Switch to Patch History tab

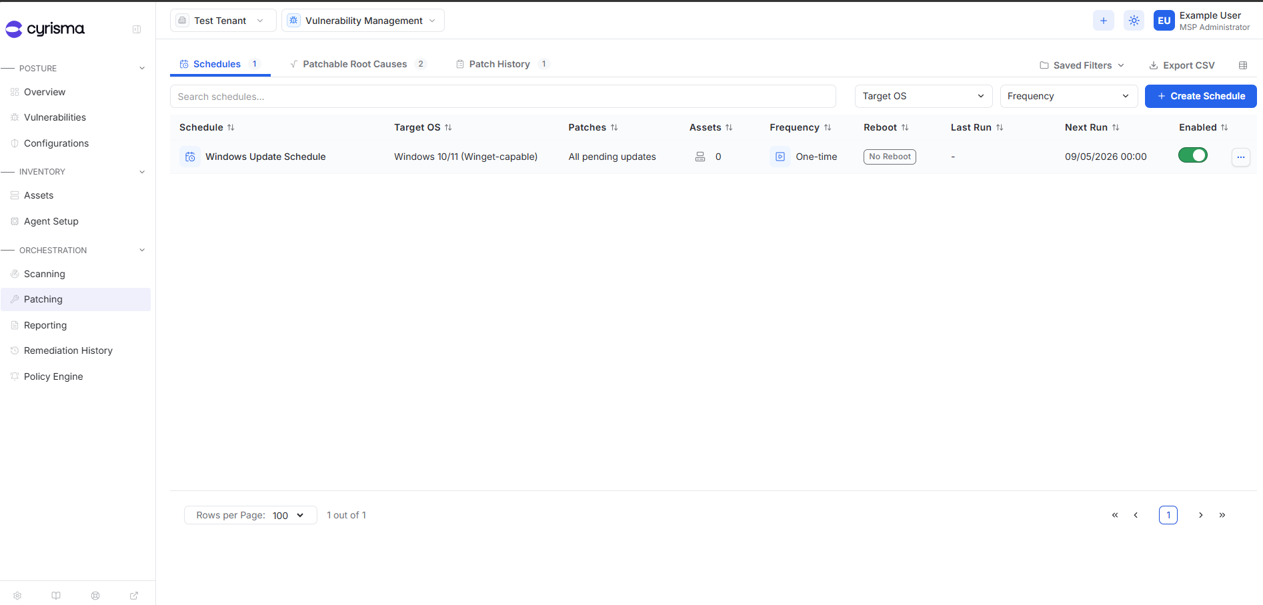(502, 64)
